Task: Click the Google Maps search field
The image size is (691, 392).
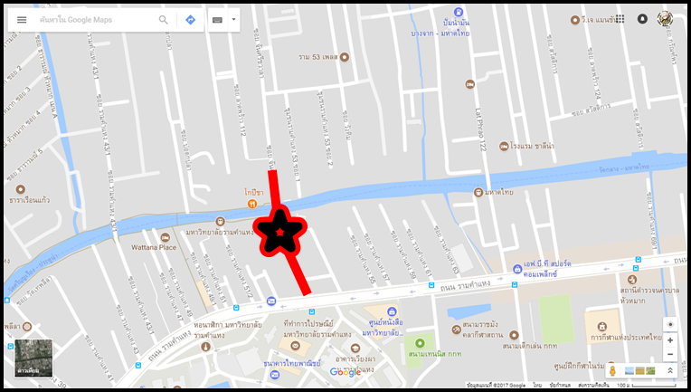Action: coord(97,20)
